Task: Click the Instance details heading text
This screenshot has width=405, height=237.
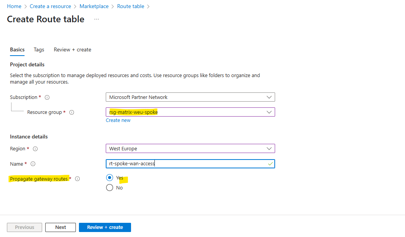Action: click(29, 137)
